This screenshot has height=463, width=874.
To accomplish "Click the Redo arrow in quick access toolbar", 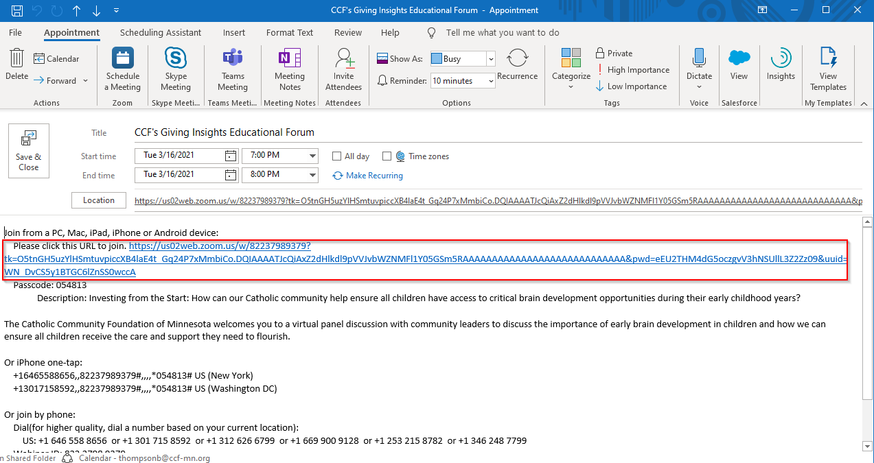I will click(56, 10).
